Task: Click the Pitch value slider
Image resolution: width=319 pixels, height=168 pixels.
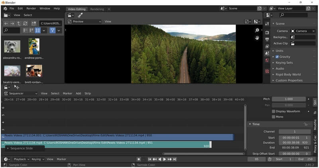Action: click(x=289, y=99)
